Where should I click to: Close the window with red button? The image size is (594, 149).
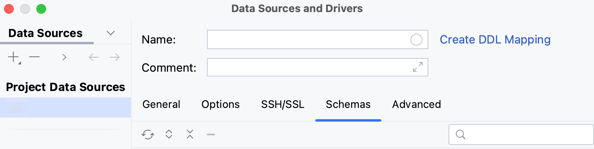click(9, 8)
